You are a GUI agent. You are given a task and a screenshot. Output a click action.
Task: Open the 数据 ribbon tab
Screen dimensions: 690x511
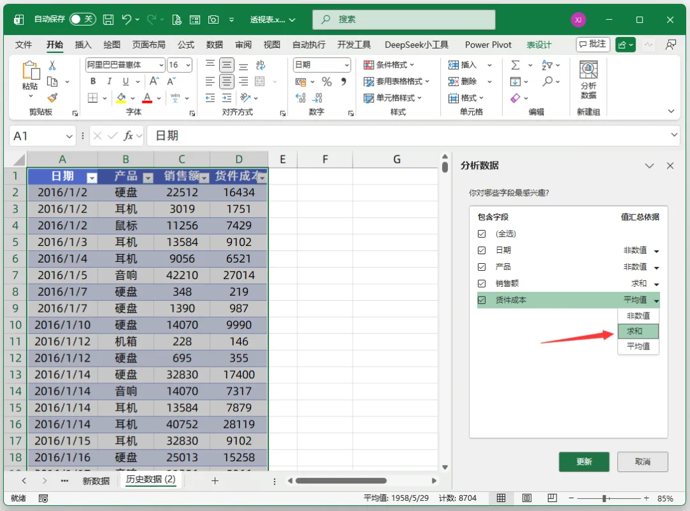pos(214,45)
